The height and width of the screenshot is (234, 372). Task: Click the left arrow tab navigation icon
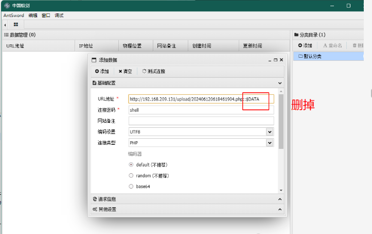point(5,25)
